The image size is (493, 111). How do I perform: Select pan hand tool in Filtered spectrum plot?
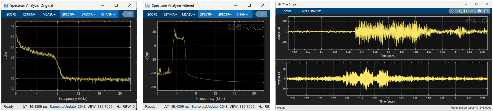click(239, 27)
